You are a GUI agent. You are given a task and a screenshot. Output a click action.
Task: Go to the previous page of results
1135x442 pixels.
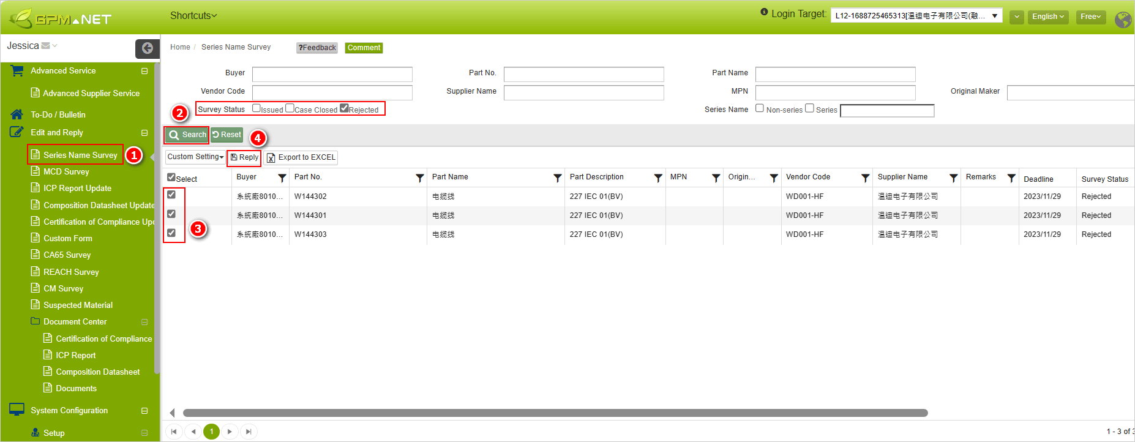(193, 432)
